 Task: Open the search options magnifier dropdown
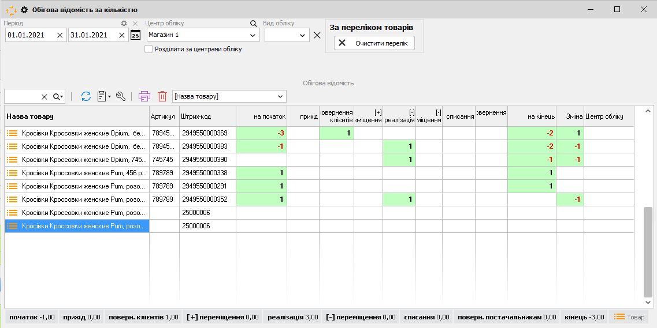click(x=58, y=96)
